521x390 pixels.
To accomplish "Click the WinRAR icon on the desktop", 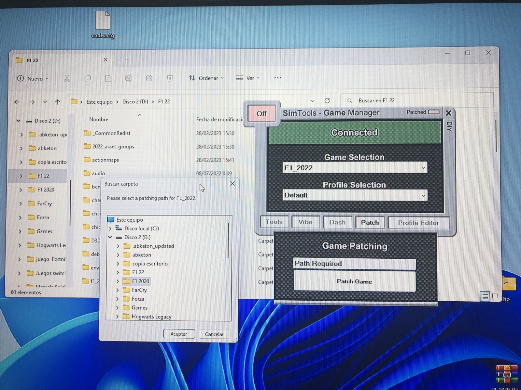I will tap(507, 374).
